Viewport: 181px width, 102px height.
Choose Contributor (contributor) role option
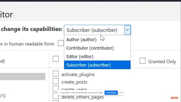coord(97,48)
